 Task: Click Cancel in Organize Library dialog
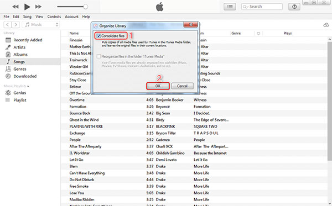click(182, 86)
